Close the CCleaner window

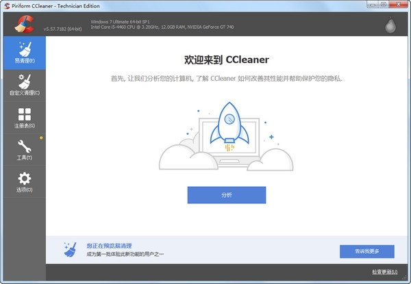click(x=398, y=5)
